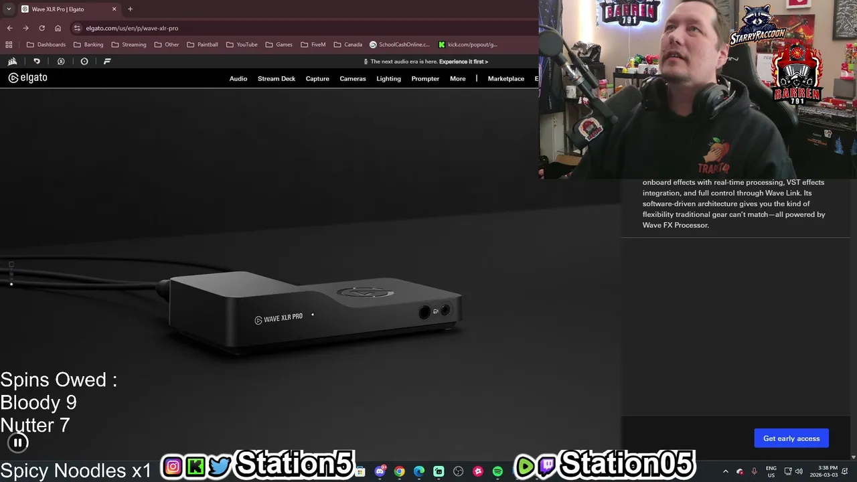This screenshot has width=857, height=482.
Task: Open OBS Studio from the taskbar
Action: pos(458,471)
